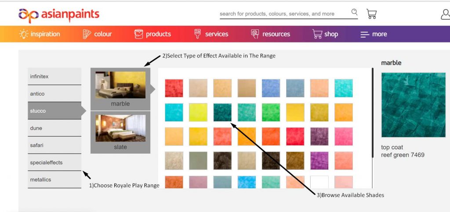This screenshot has width=450, height=212.
Task: Pick the sky blue swatch in bottom row
Action: coord(247,182)
